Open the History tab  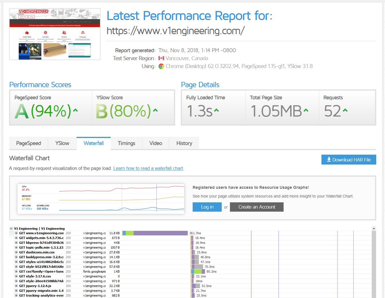tap(184, 143)
